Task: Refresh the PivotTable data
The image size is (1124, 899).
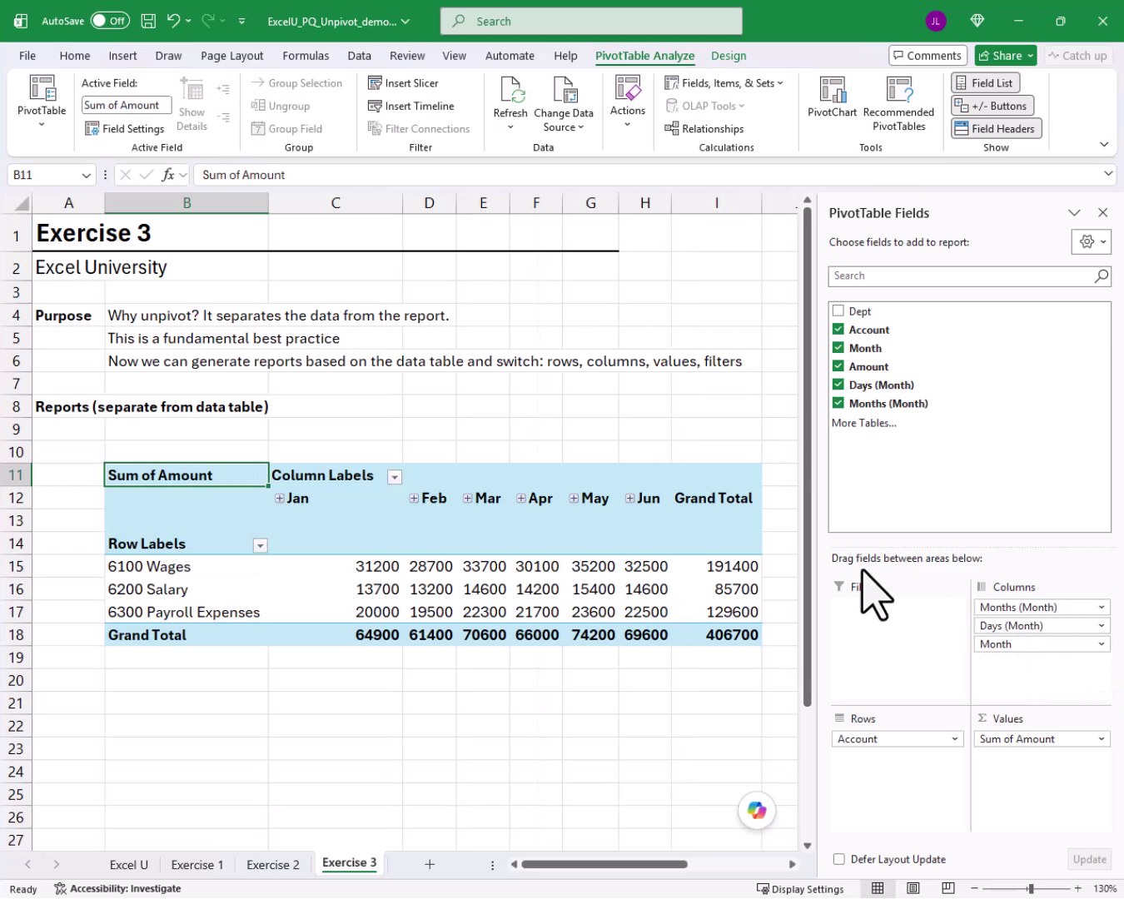Action: tap(510, 102)
